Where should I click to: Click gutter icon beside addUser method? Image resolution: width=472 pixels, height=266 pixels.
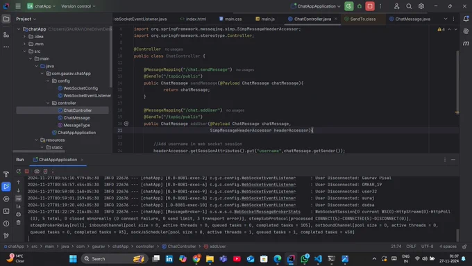[126, 124]
